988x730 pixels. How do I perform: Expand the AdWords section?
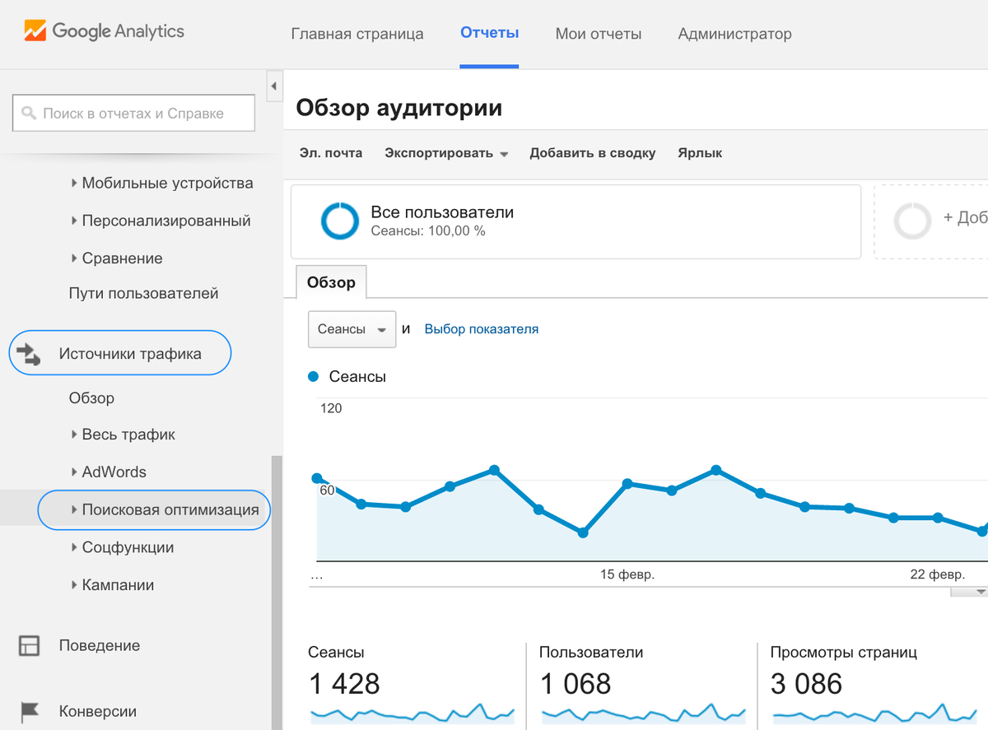[x=109, y=472]
